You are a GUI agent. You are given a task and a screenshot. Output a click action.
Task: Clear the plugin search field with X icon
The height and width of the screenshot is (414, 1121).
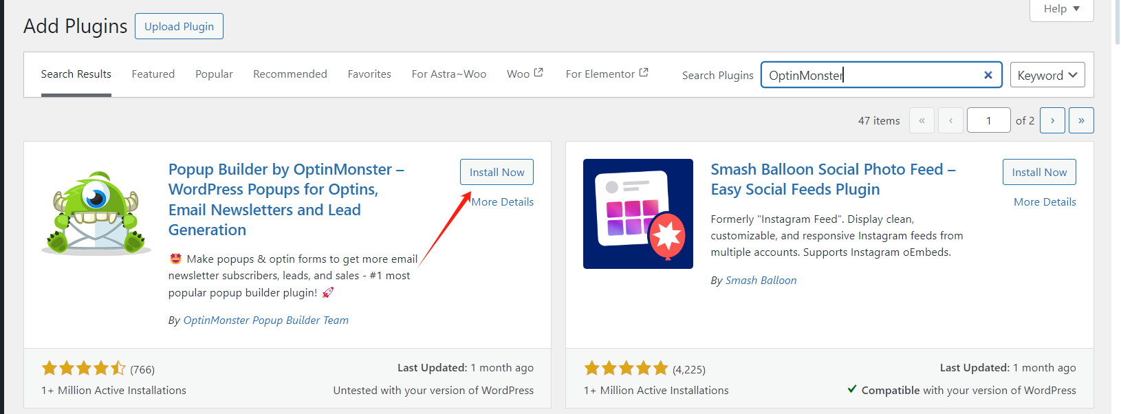point(988,75)
